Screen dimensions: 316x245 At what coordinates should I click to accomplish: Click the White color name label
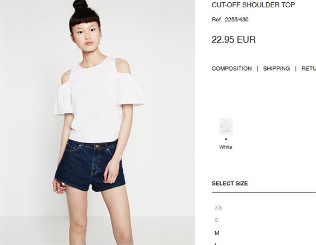point(226,147)
